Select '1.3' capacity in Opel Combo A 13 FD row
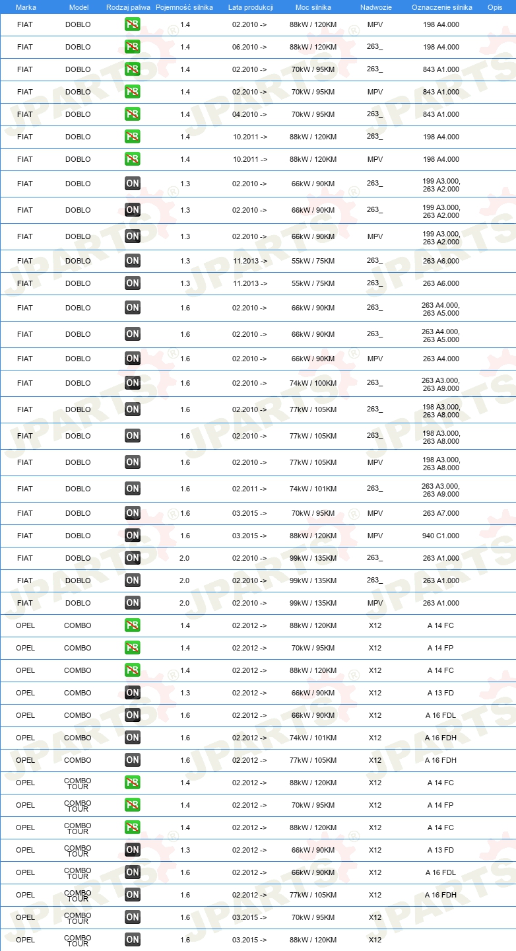This screenshot has height=951, width=516. 185,693
